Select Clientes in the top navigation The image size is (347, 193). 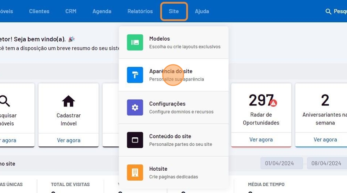pos(39,11)
